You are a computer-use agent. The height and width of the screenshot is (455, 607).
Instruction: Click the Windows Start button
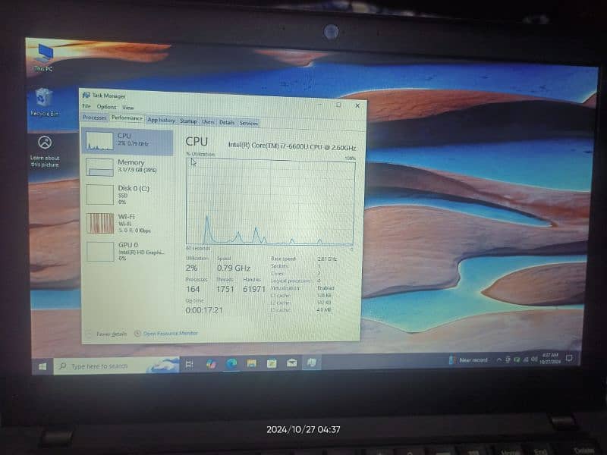pos(42,366)
